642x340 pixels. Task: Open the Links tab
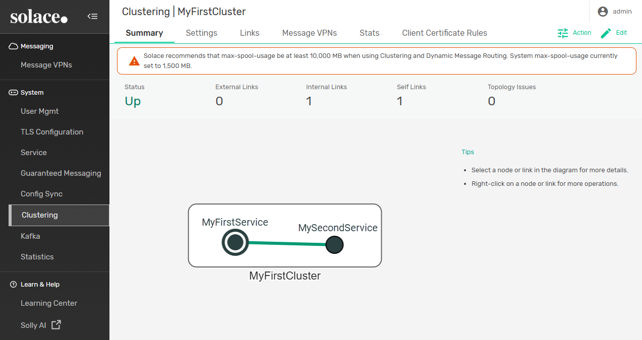tap(250, 33)
